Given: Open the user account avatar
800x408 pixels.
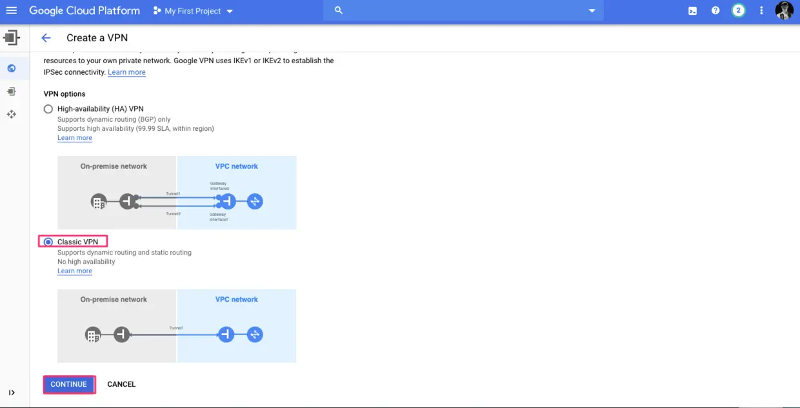Looking at the screenshot, I should [784, 11].
